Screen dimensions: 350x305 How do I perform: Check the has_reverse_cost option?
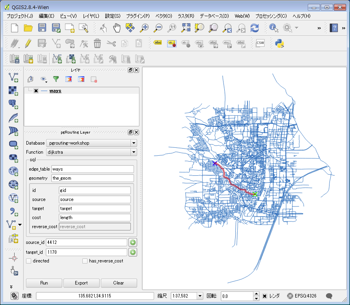[x=85, y=261]
